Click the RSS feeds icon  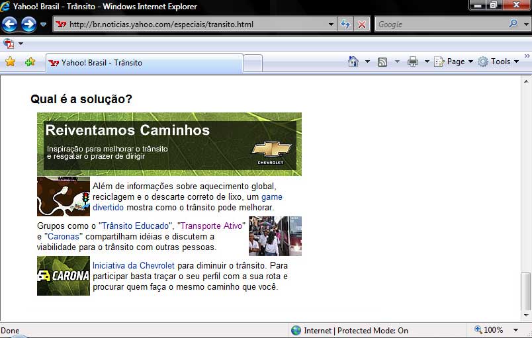(382, 62)
